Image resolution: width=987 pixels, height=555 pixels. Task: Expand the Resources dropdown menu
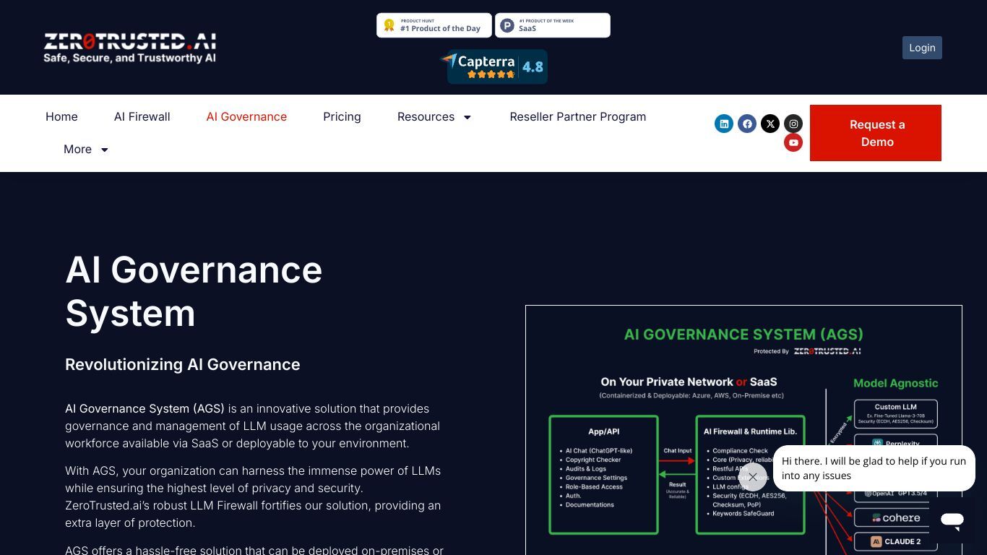434,116
